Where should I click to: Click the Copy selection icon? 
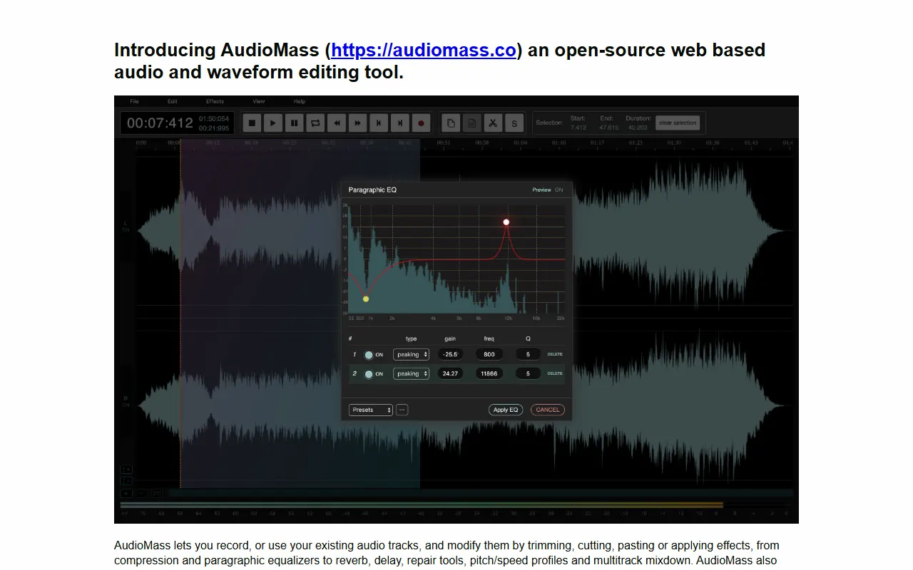pyautogui.click(x=450, y=123)
